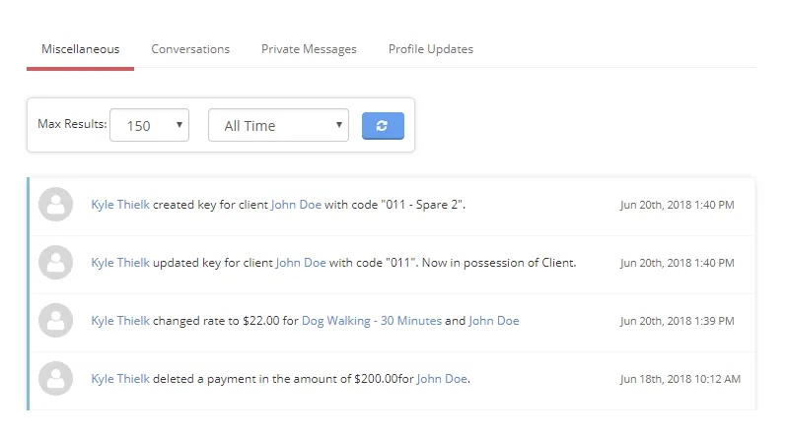Viewport: 789px width, 437px height.
Task: Click the timestamp 'Jun 18th, 2018 10:12 AM'
Action: 680,379
